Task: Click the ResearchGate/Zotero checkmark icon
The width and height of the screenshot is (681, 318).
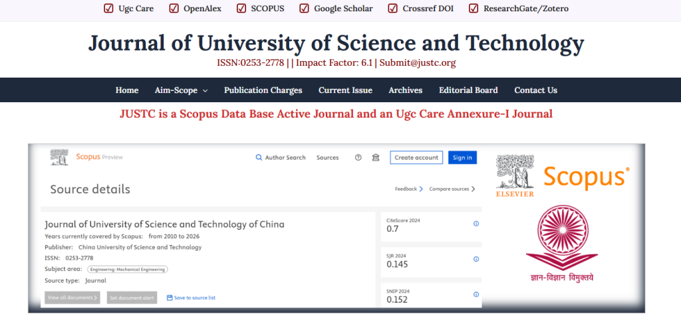Action: coord(474,8)
